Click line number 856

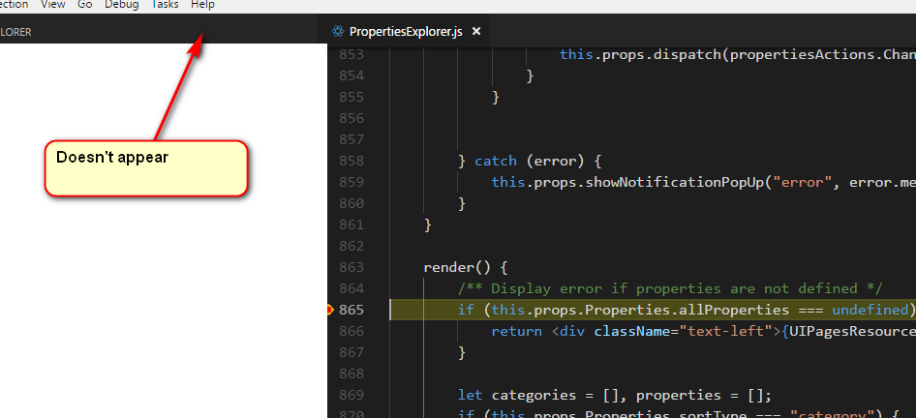click(351, 118)
